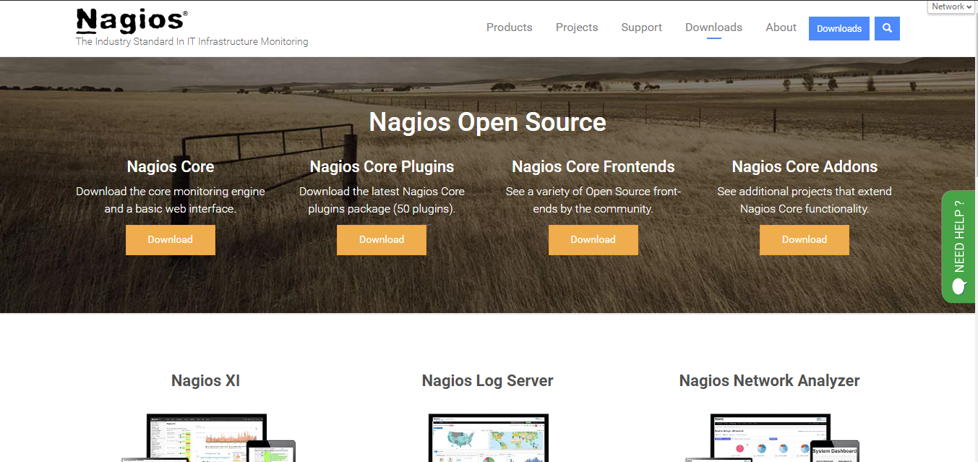Image resolution: width=978 pixels, height=462 pixels.
Task: Click the Open Source front-ends description
Action: point(593,200)
